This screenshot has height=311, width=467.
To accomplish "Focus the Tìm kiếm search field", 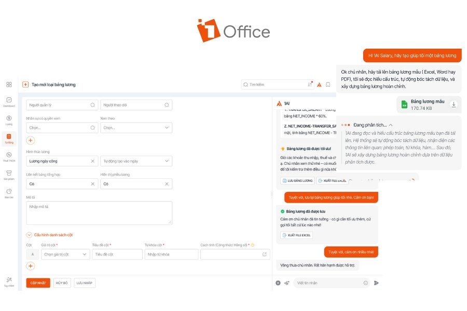I will tap(278, 84).
